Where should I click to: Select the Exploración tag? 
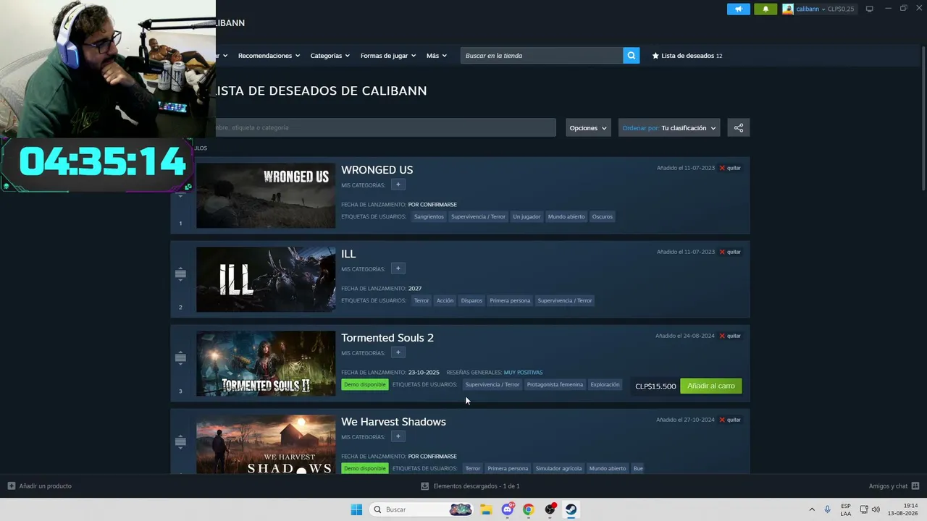(x=605, y=384)
